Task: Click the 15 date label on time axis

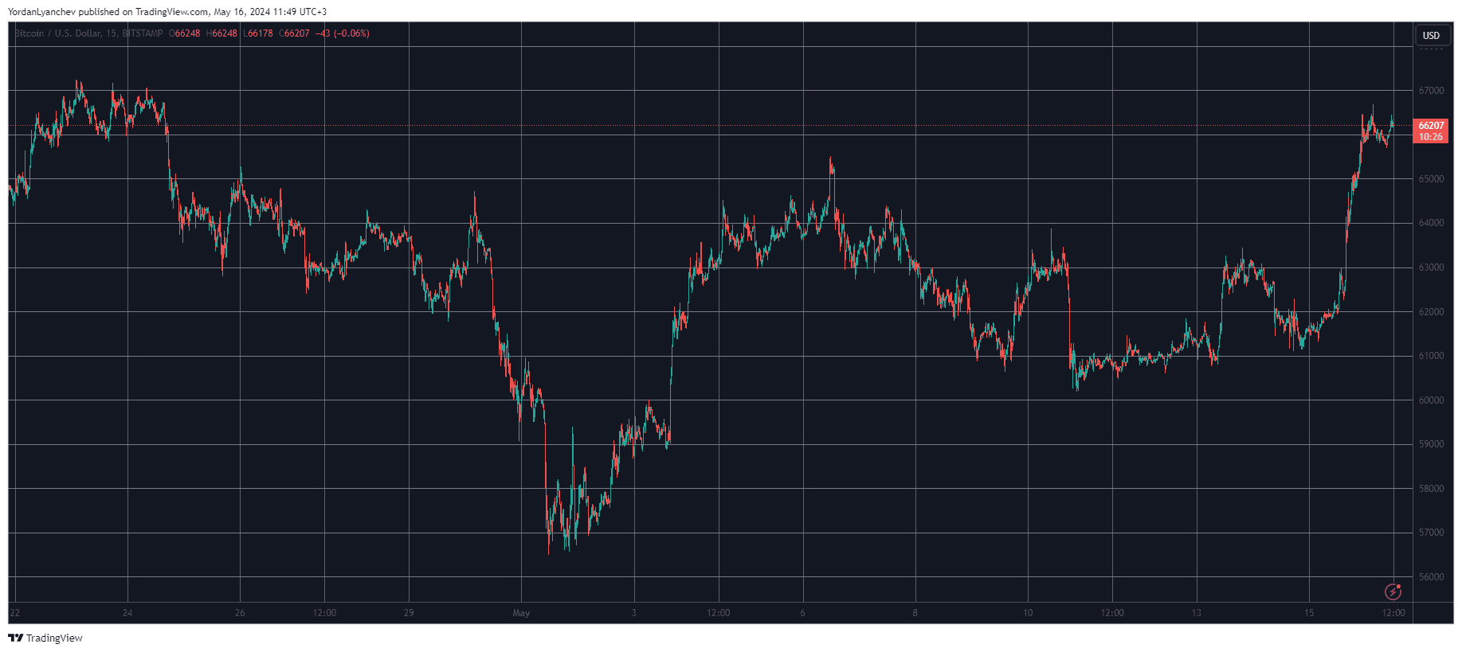Action: [1309, 613]
